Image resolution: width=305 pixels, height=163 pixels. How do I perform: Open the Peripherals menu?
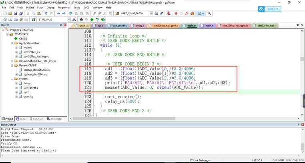[x=64, y=8]
